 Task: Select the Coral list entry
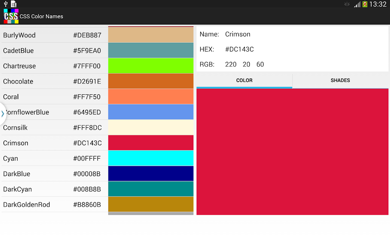pos(97,96)
